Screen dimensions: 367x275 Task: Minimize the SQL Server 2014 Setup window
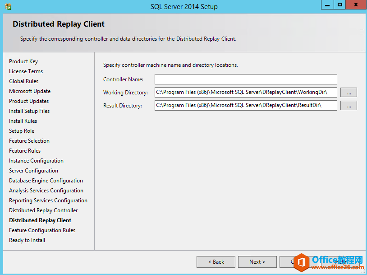tap(327, 5)
